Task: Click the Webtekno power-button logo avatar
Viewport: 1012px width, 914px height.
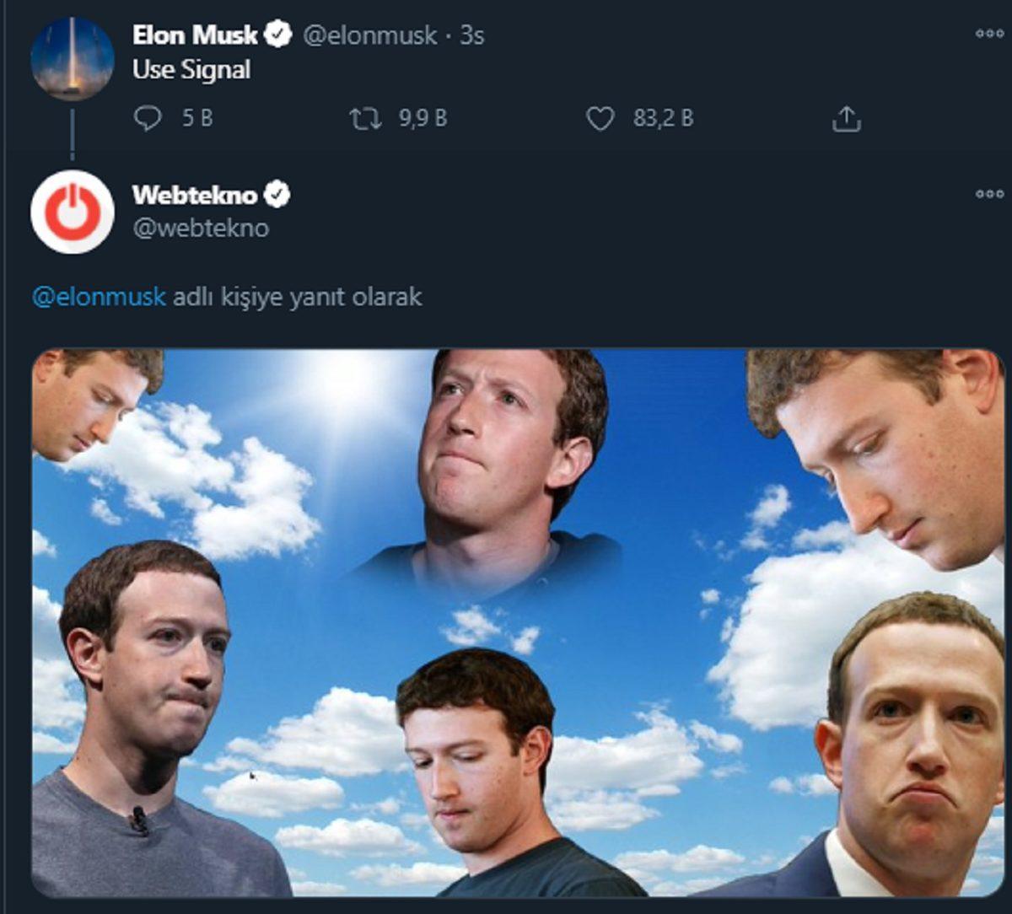Action: click(74, 212)
